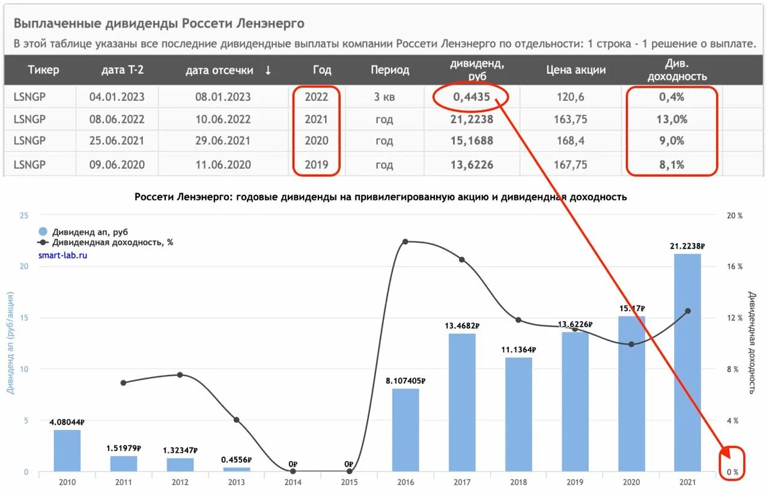The height and width of the screenshot is (496, 769).
Task: Select LSNGP ticker in the 25.06.2021 row
Action: click(x=29, y=141)
